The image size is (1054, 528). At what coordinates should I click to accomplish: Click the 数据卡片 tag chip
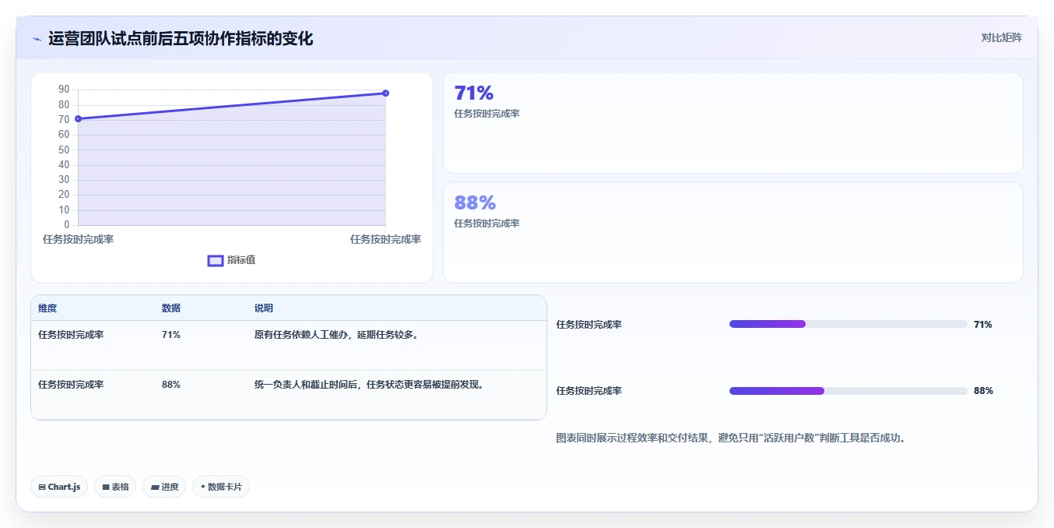coord(221,487)
